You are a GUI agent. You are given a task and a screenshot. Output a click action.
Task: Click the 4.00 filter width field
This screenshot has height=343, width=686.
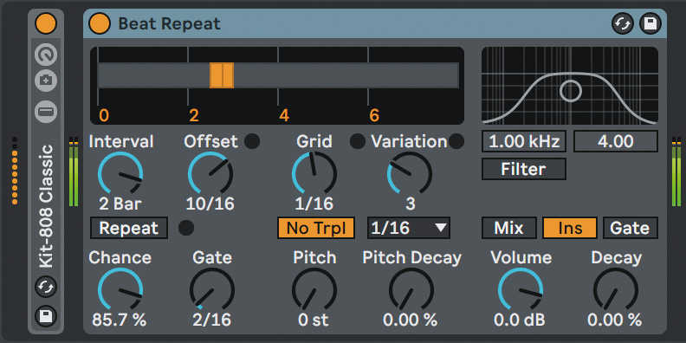(x=616, y=141)
